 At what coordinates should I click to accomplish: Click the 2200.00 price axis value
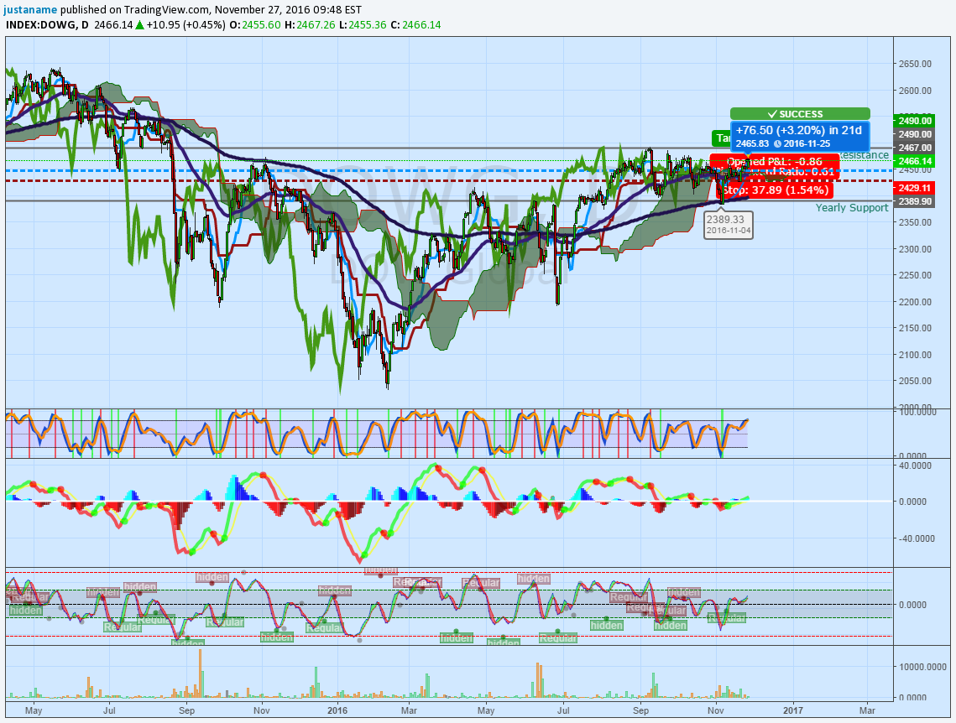[x=915, y=301]
